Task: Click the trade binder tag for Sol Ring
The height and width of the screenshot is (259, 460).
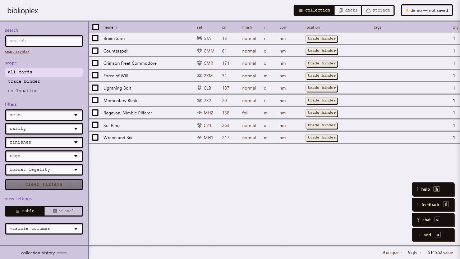Action: click(x=322, y=125)
